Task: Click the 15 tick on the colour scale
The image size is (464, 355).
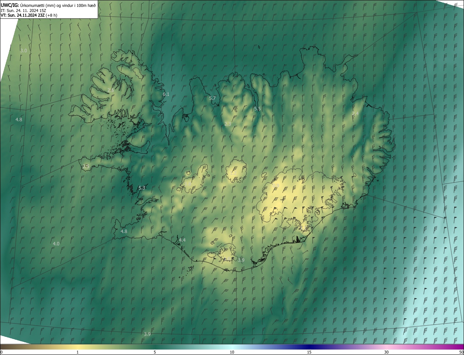Action: coord(309,352)
